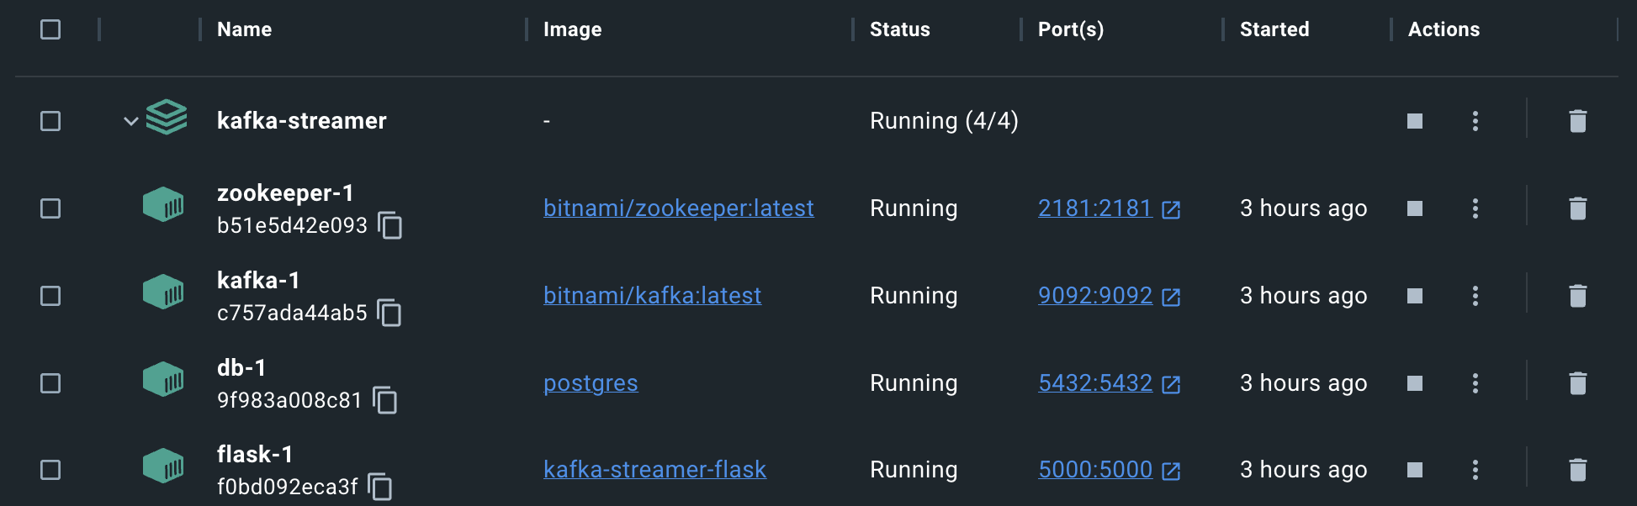Stop the kafka-streamer stack
The width and height of the screenshot is (1637, 506).
pos(1415,121)
